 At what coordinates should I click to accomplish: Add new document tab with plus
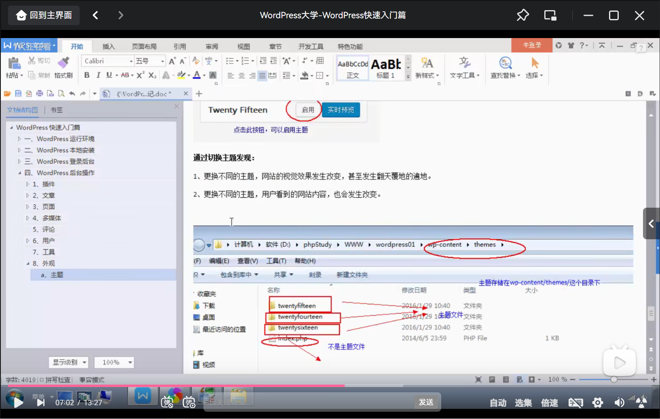click(x=199, y=94)
